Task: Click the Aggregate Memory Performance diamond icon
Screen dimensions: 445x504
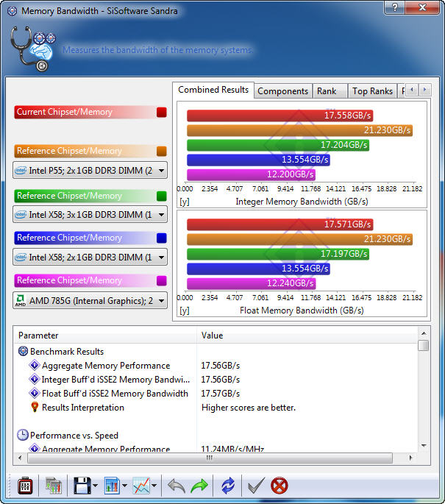Action: (x=35, y=366)
